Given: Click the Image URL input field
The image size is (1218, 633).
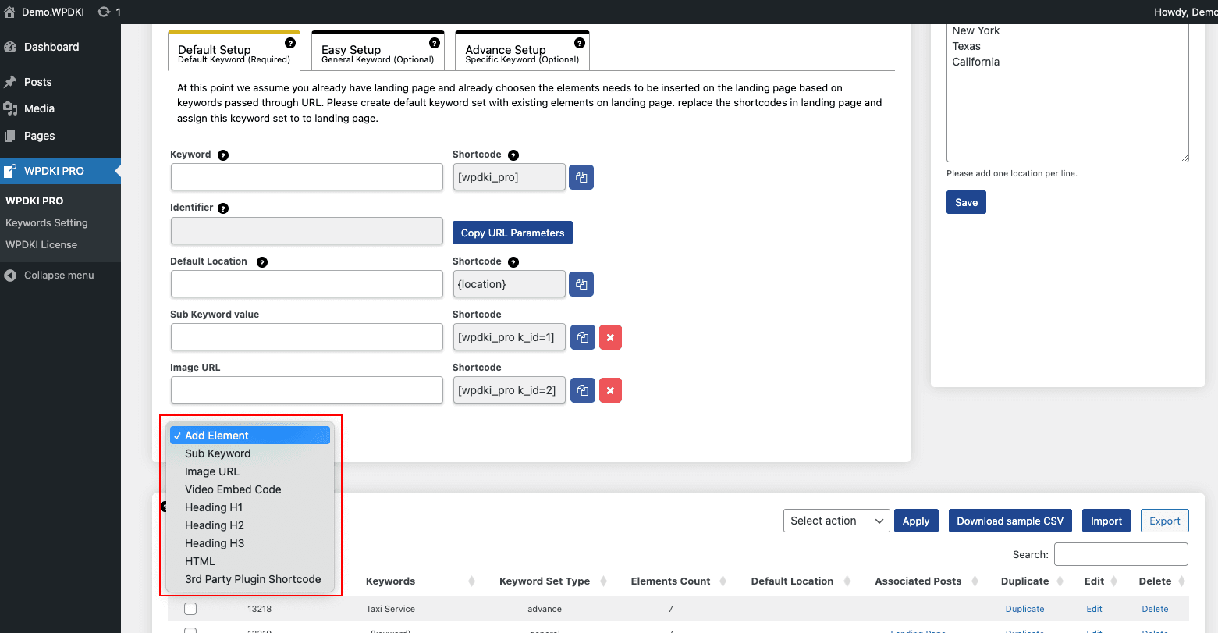Looking at the screenshot, I should point(307,390).
